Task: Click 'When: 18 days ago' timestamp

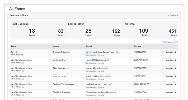Action: 18,95
